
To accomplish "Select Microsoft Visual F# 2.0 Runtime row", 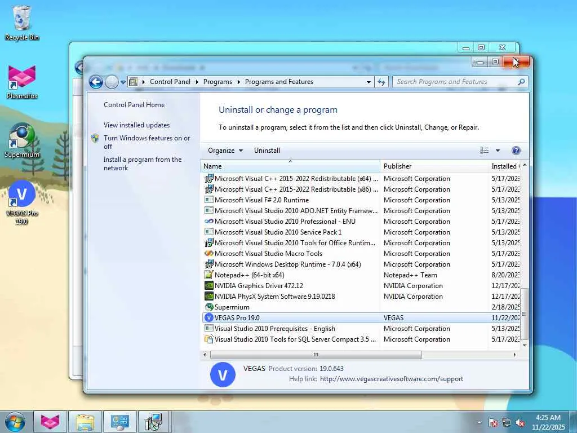I will [x=361, y=200].
